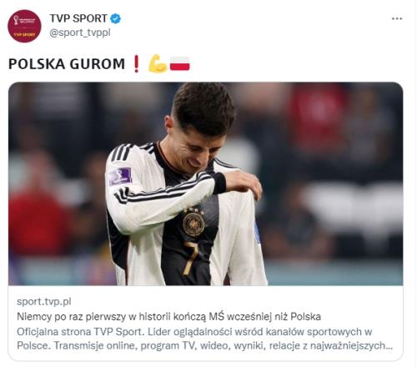Click the World Cup sleeve patch
Viewport: 417px width, 367px height.
pos(120,177)
